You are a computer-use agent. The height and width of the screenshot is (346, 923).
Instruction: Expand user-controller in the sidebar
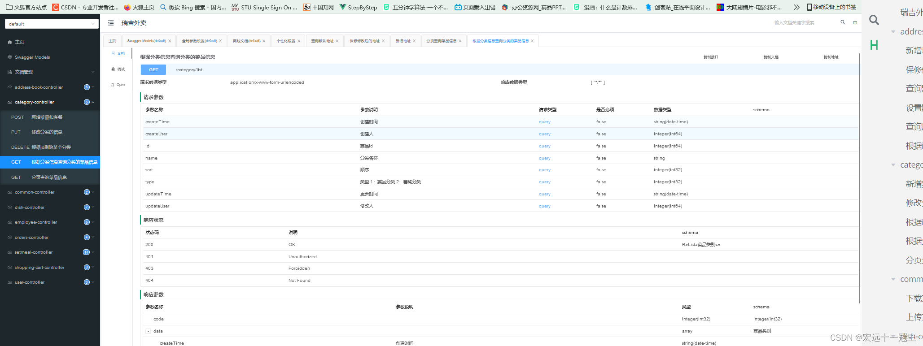click(50, 282)
